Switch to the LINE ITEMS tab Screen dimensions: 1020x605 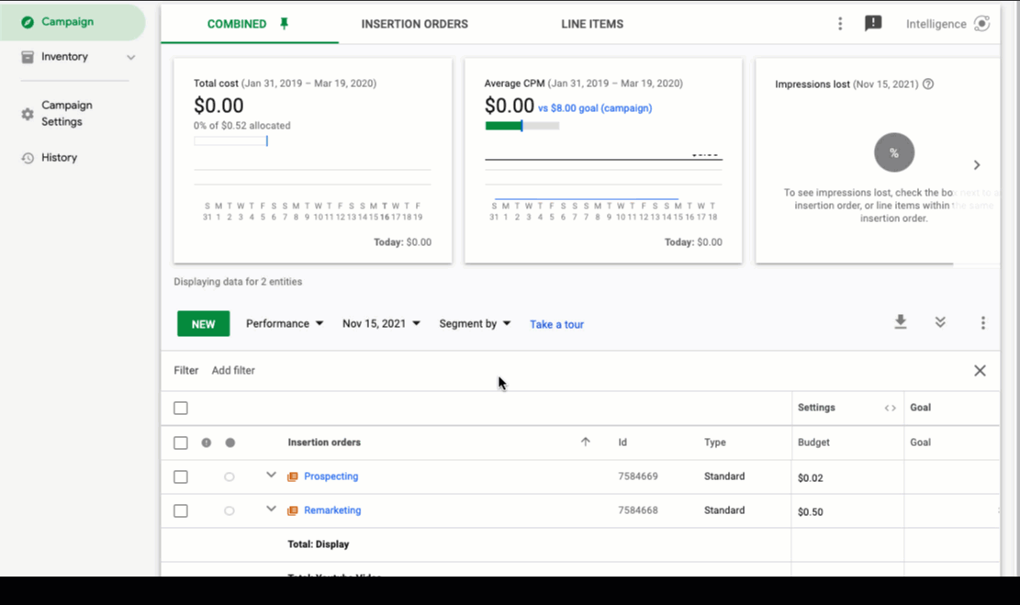(x=591, y=24)
